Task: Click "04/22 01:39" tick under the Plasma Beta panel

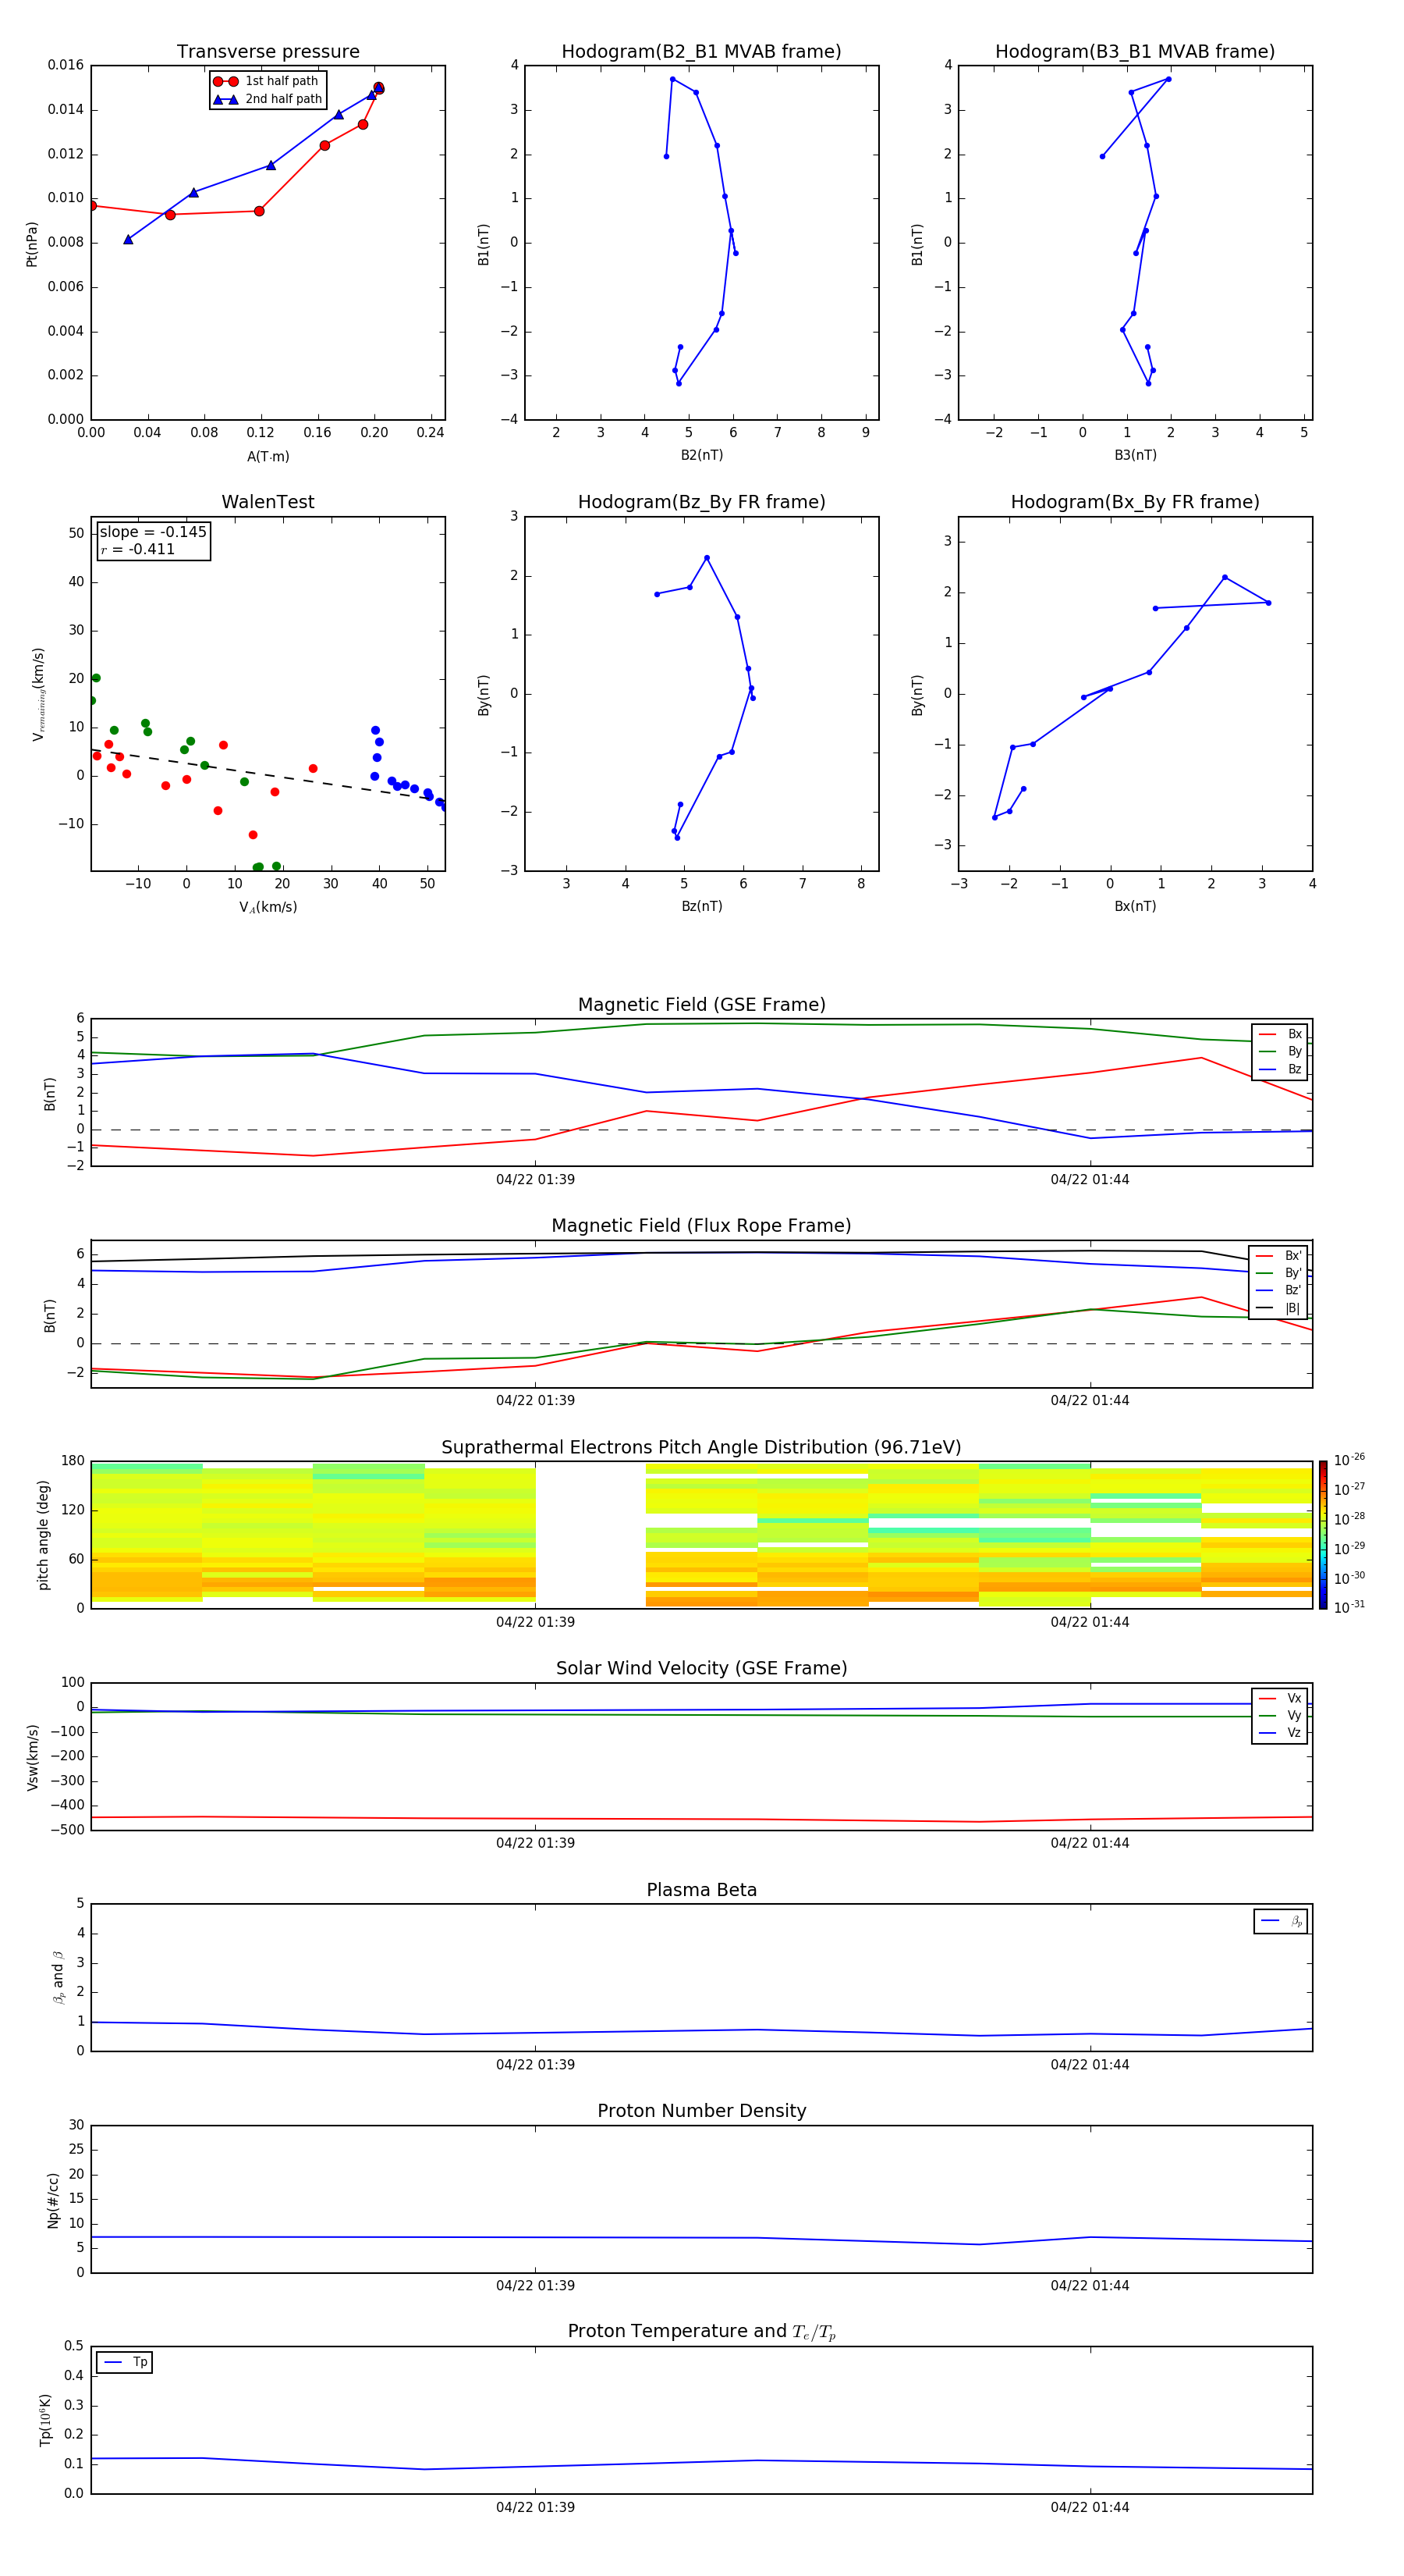Action: tap(536, 2064)
